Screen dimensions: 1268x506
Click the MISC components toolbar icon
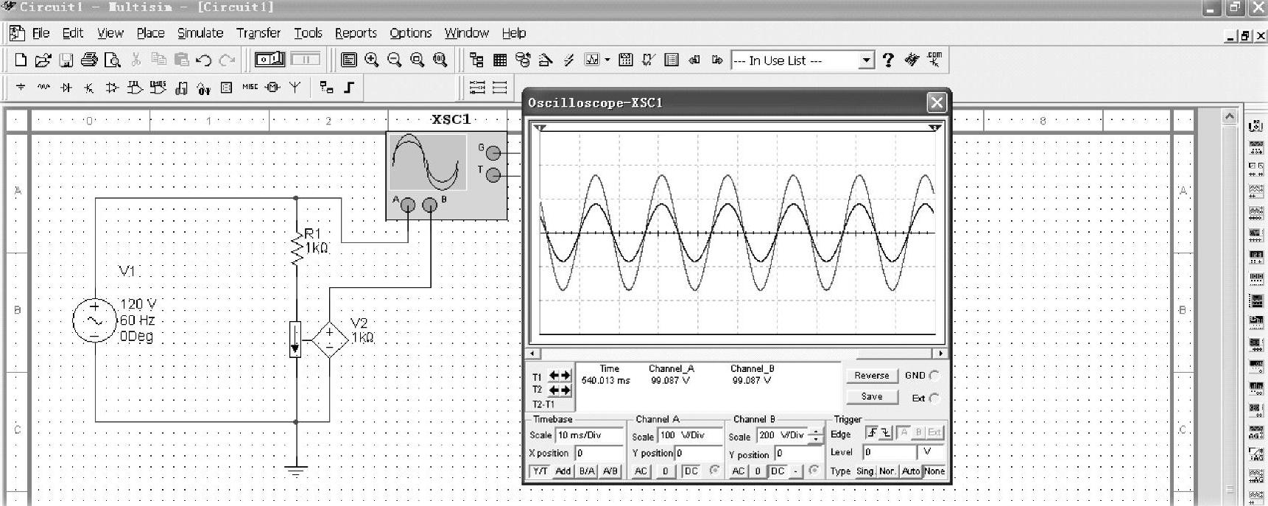(x=250, y=87)
